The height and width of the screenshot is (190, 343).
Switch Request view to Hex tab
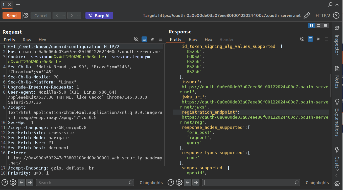42,40
